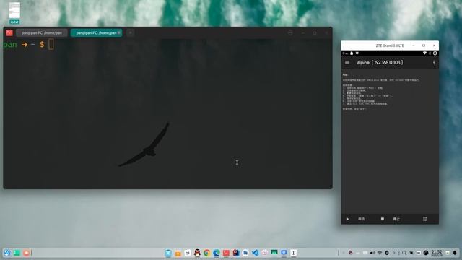The image size is (462, 260).
Task: Click the terminal app icon in title bar
Action: (9, 32)
